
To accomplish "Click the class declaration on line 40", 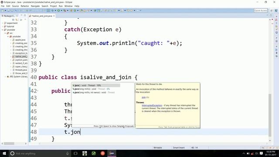I will tap(88, 77).
